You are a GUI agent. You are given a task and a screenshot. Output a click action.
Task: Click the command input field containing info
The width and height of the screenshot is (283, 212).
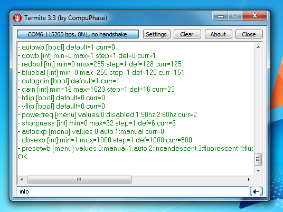133,191
